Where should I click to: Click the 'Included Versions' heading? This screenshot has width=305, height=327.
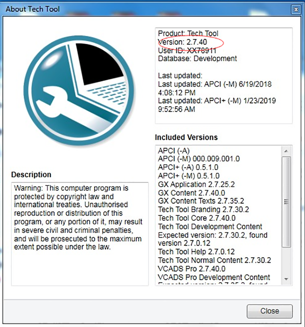(x=186, y=137)
